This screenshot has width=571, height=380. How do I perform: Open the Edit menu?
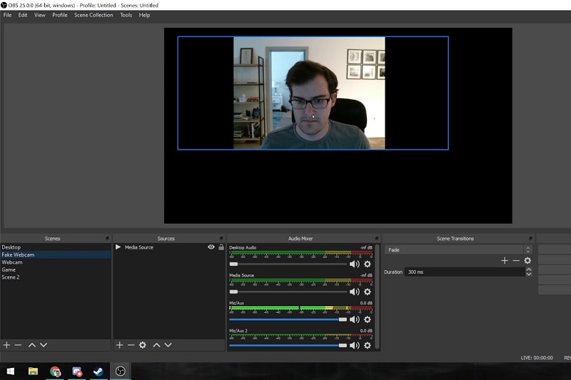(23, 15)
